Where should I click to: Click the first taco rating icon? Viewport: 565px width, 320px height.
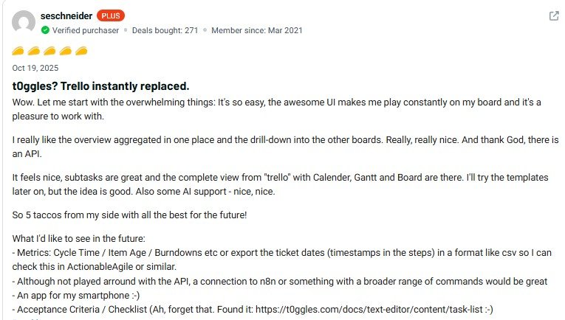[x=19, y=50]
